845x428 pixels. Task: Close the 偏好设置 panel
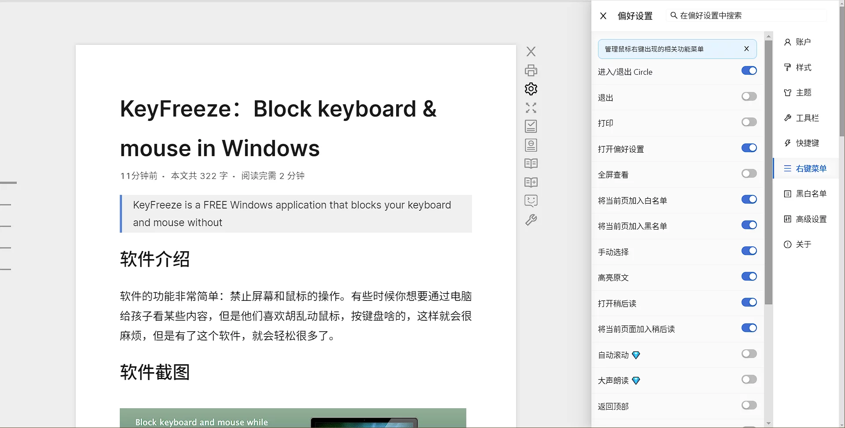click(x=603, y=16)
